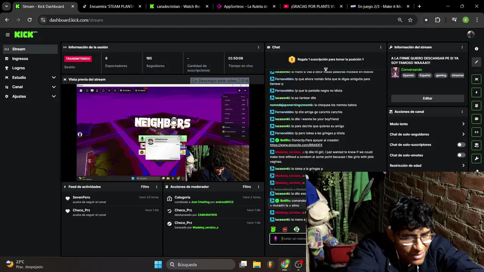Reload the page

pyautogui.click(x=29, y=20)
